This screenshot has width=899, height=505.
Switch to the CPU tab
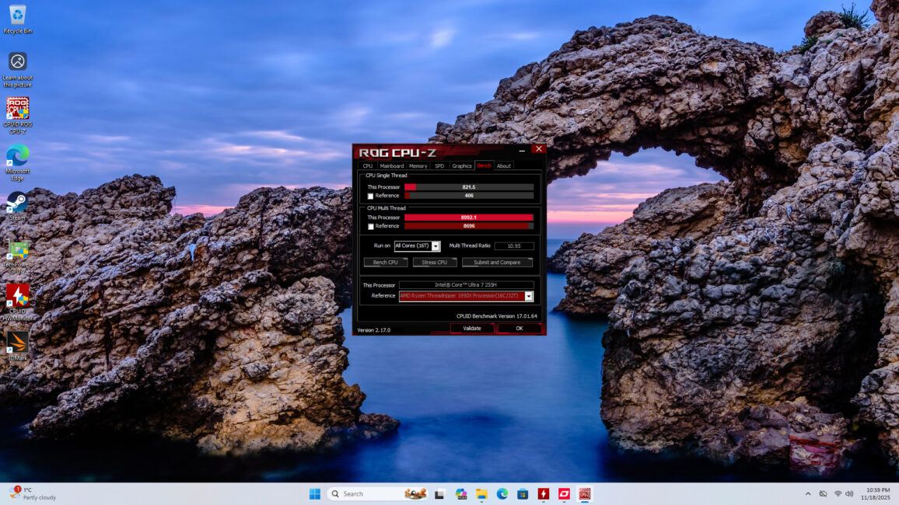tap(368, 166)
